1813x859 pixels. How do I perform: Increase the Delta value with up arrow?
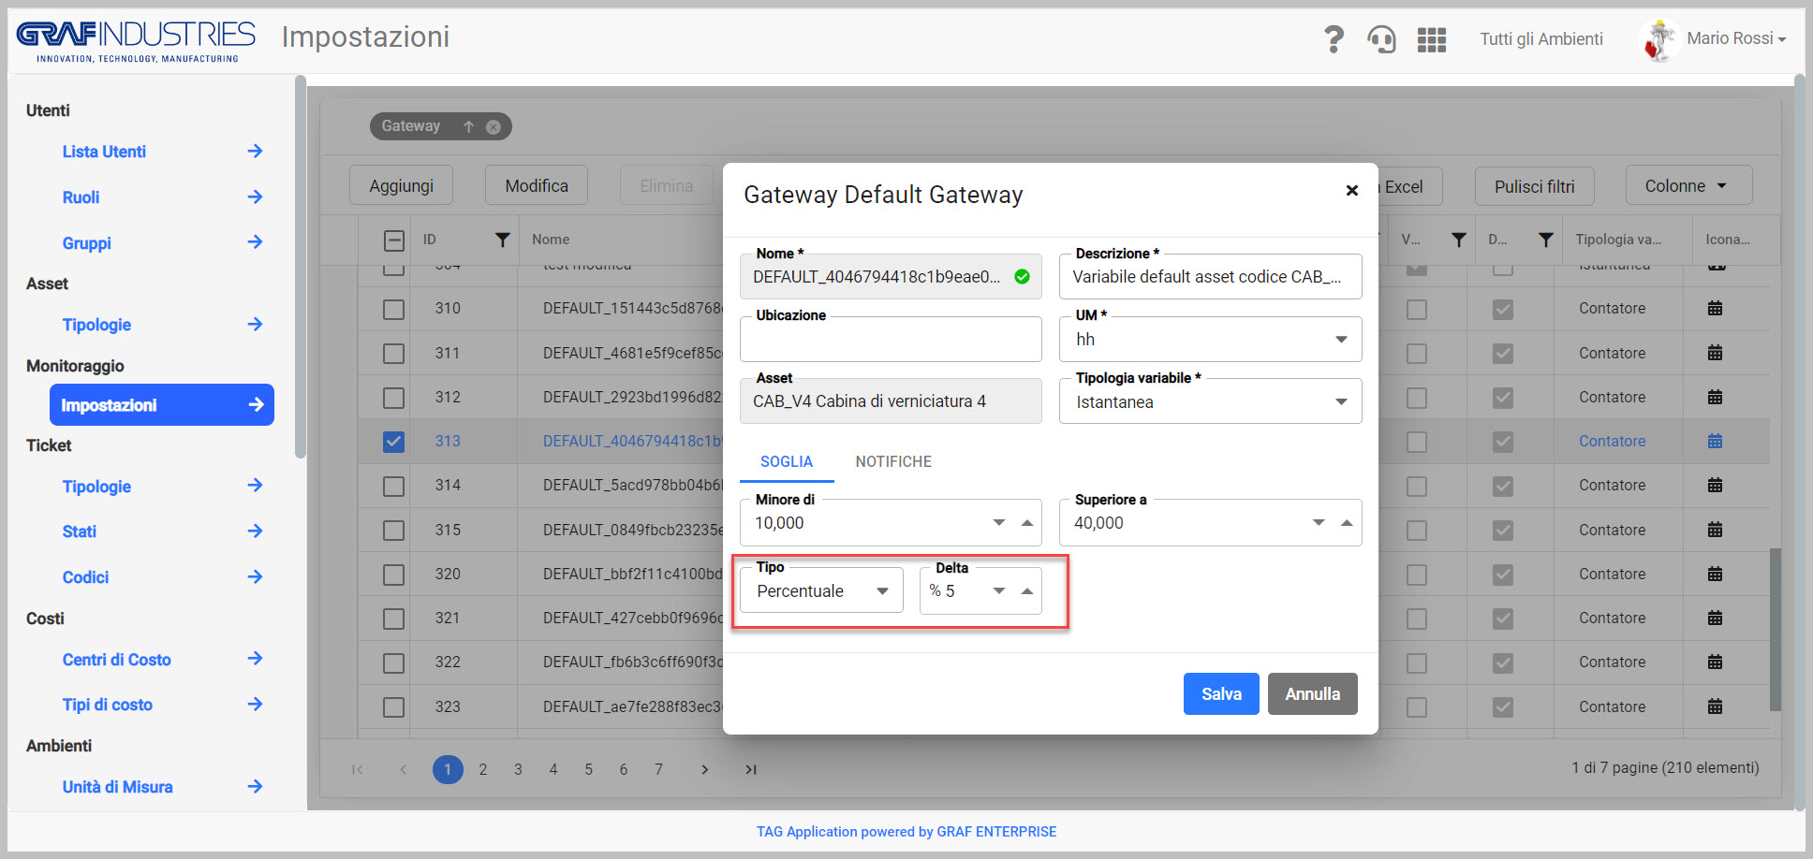[x=1027, y=590]
